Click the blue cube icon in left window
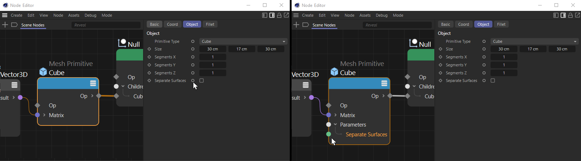 (43, 72)
